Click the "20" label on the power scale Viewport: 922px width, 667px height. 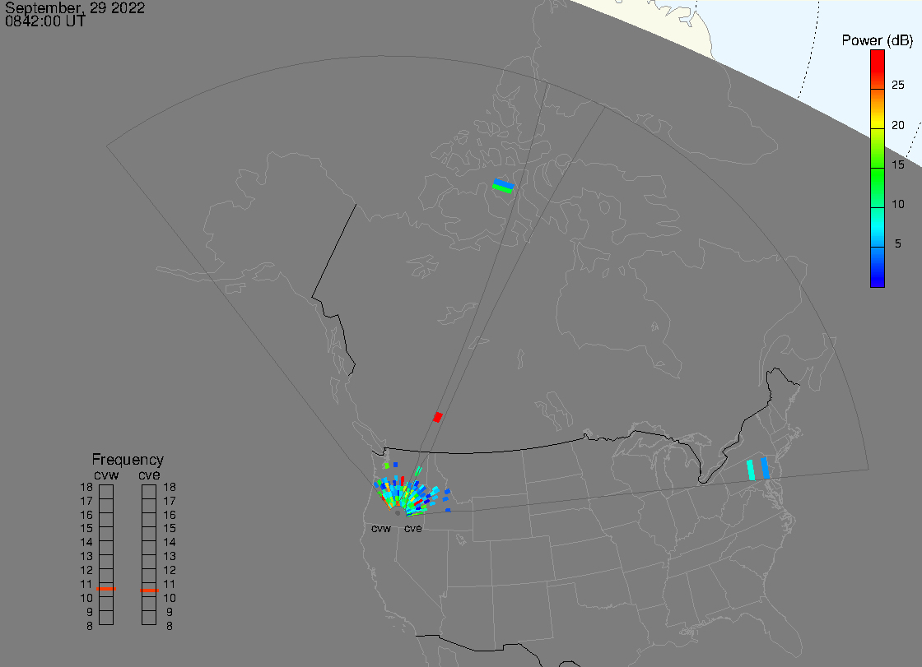click(x=897, y=124)
